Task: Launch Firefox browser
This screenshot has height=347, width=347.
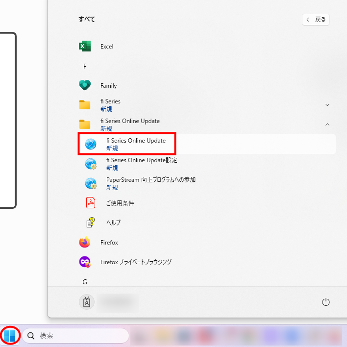Action: pos(109,243)
